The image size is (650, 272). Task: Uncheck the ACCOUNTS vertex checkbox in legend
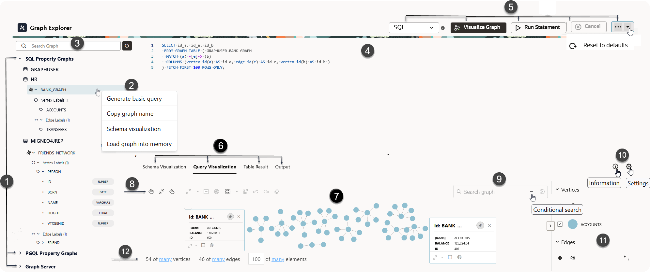(x=560, y=224)
